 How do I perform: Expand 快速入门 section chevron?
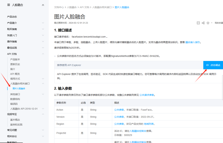pyautogui.click(x=43, y=35)
